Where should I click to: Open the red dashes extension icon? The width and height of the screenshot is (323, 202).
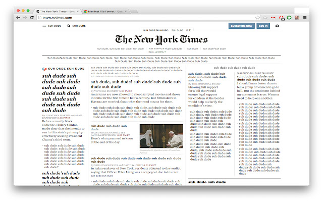coord(274,18)
